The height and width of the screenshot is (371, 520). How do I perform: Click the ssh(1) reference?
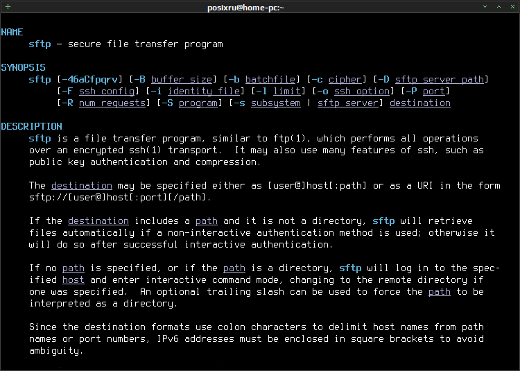click(146, 150)
